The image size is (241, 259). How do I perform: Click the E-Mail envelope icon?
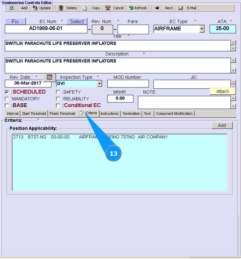click(x=180, y=8)
